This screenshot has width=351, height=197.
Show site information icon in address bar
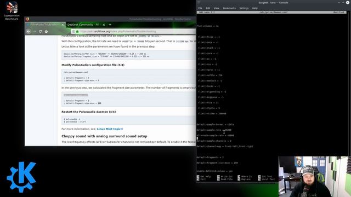pos(73,32)
